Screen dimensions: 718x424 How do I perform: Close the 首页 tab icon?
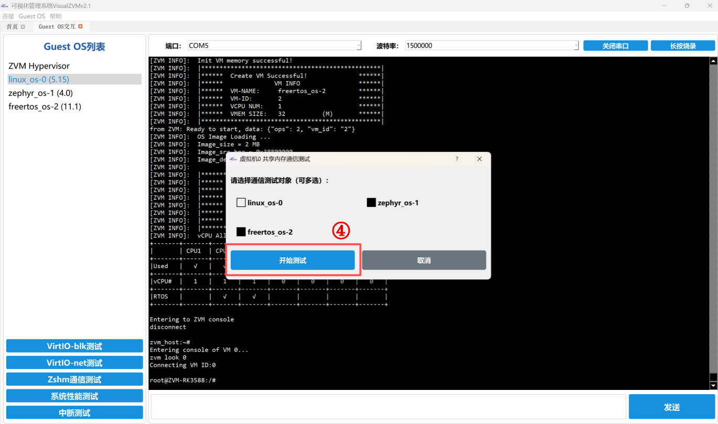click(23, 27)
